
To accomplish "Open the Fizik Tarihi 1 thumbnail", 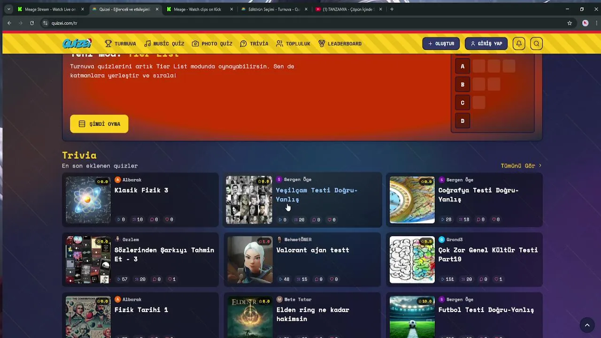I will 88,317.
